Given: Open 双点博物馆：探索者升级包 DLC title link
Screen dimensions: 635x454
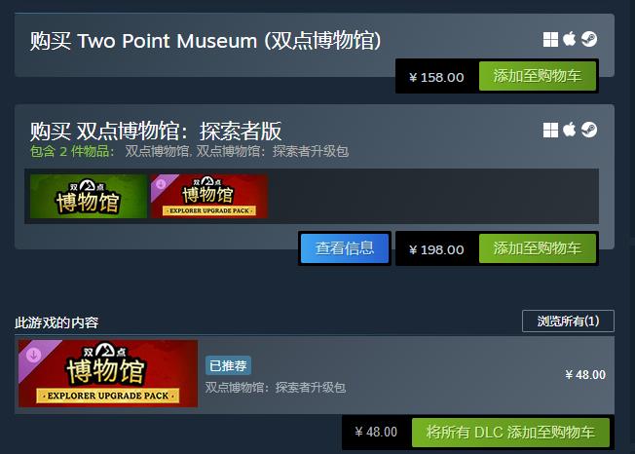Looking at the screenshot, I should (276, 388).
